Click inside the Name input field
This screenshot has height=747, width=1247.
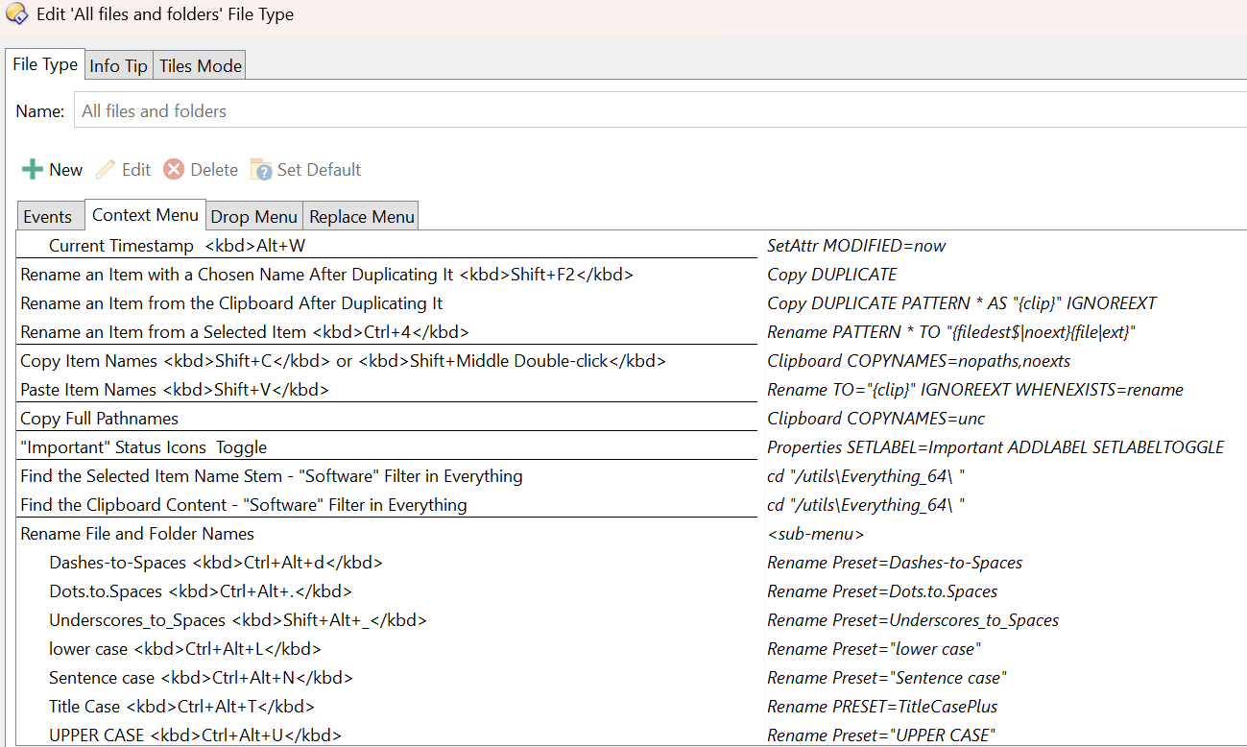click(x=384, y=110)
